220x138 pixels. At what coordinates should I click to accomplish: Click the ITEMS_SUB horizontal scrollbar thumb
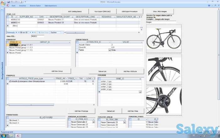pyautogui.click(x=75, y=33)
